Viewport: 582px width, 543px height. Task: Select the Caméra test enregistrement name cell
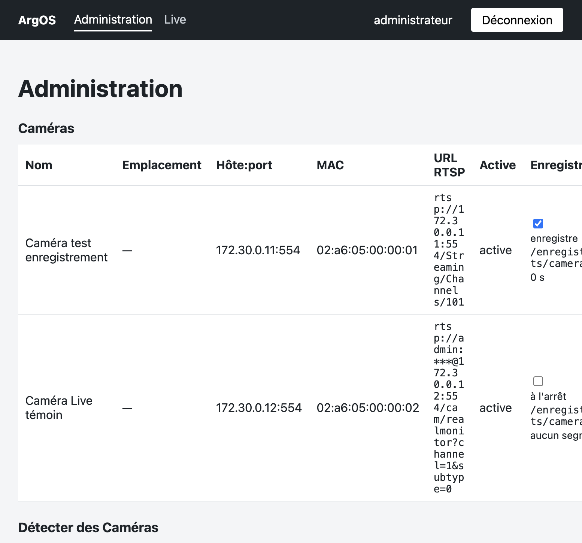(66, 250)
